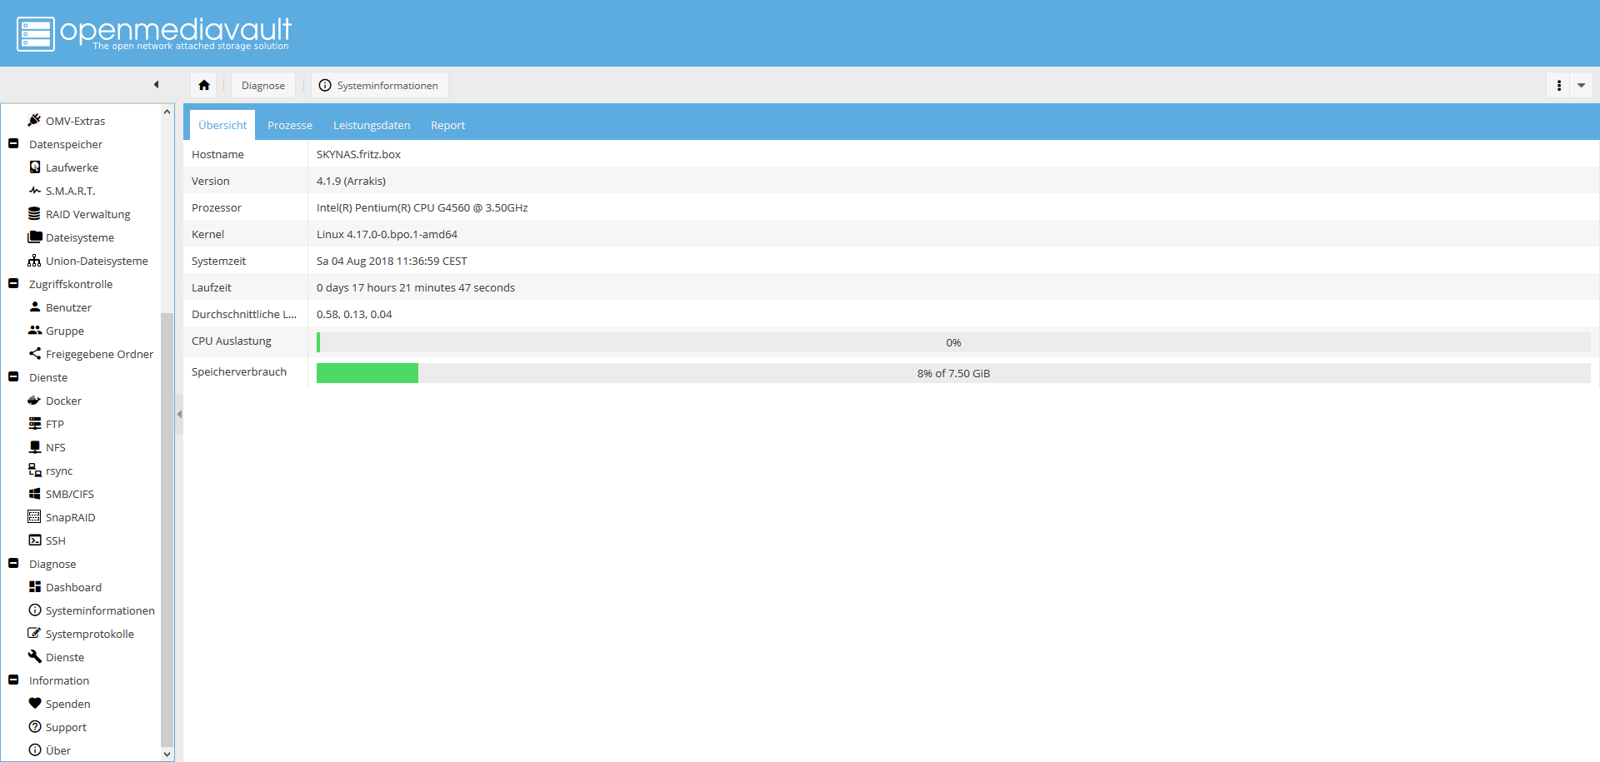
Task: Open Union-Dateisysteme hierarchy icon
Action: 34,260
